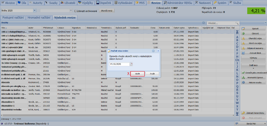Click the date field showing 19.10.2020

[x=119, y=64]
